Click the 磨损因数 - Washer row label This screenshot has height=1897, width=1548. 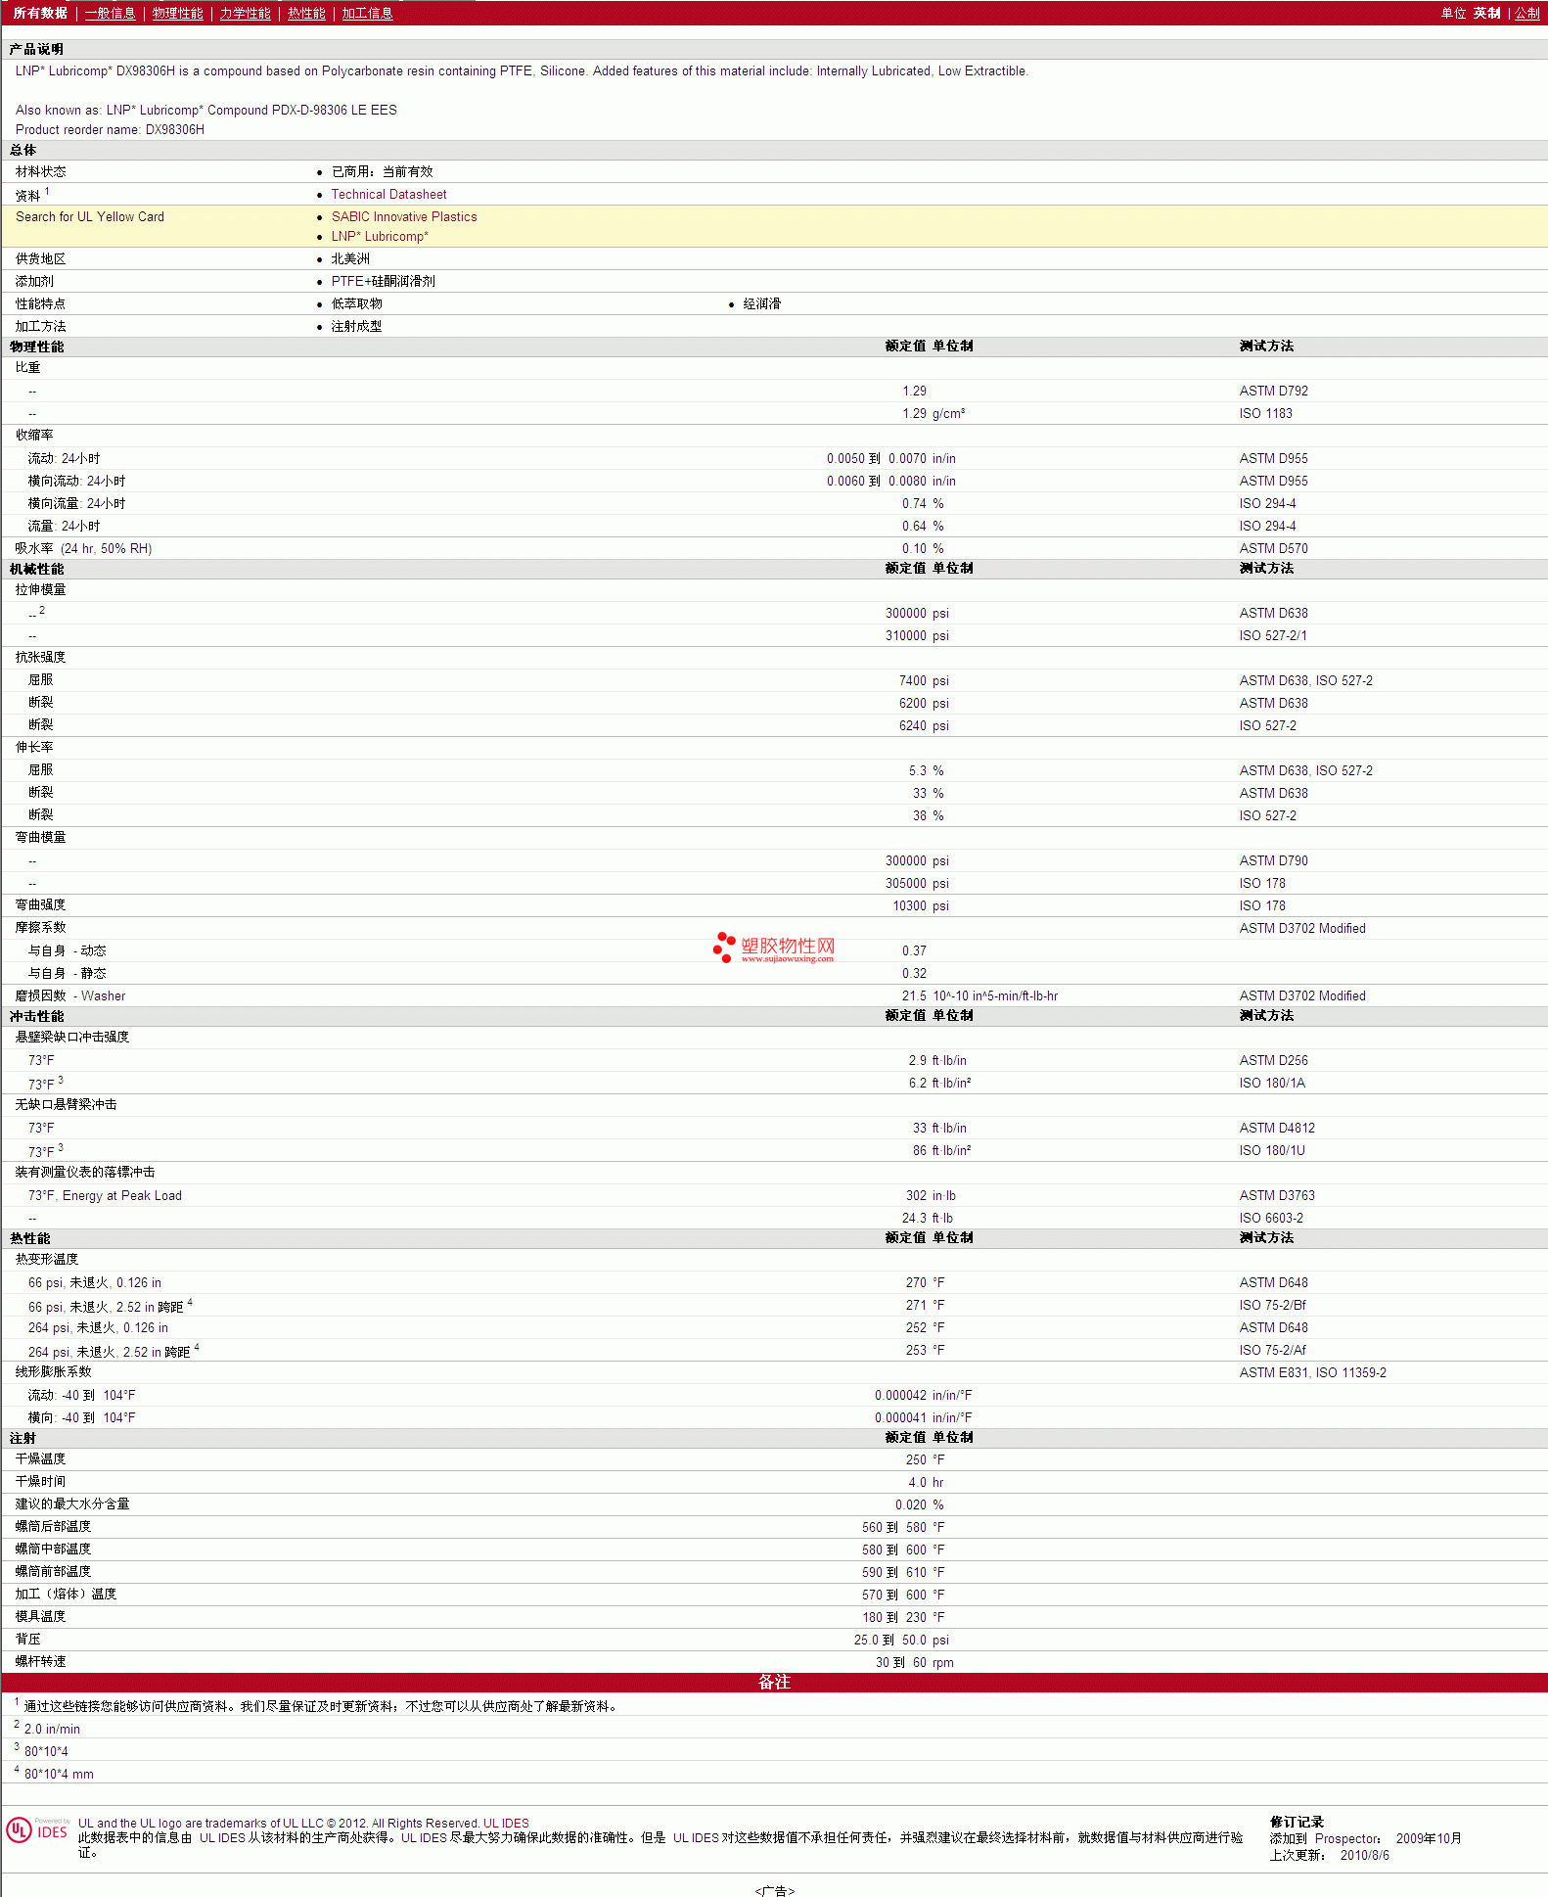pos(70,996)
